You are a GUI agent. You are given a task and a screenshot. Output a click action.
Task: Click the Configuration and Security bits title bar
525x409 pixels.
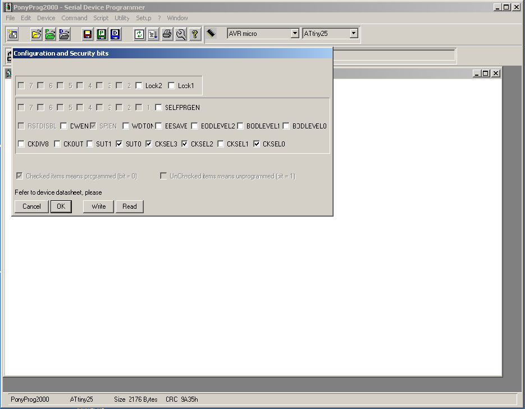pyautogui.click(x=172, y=53)
